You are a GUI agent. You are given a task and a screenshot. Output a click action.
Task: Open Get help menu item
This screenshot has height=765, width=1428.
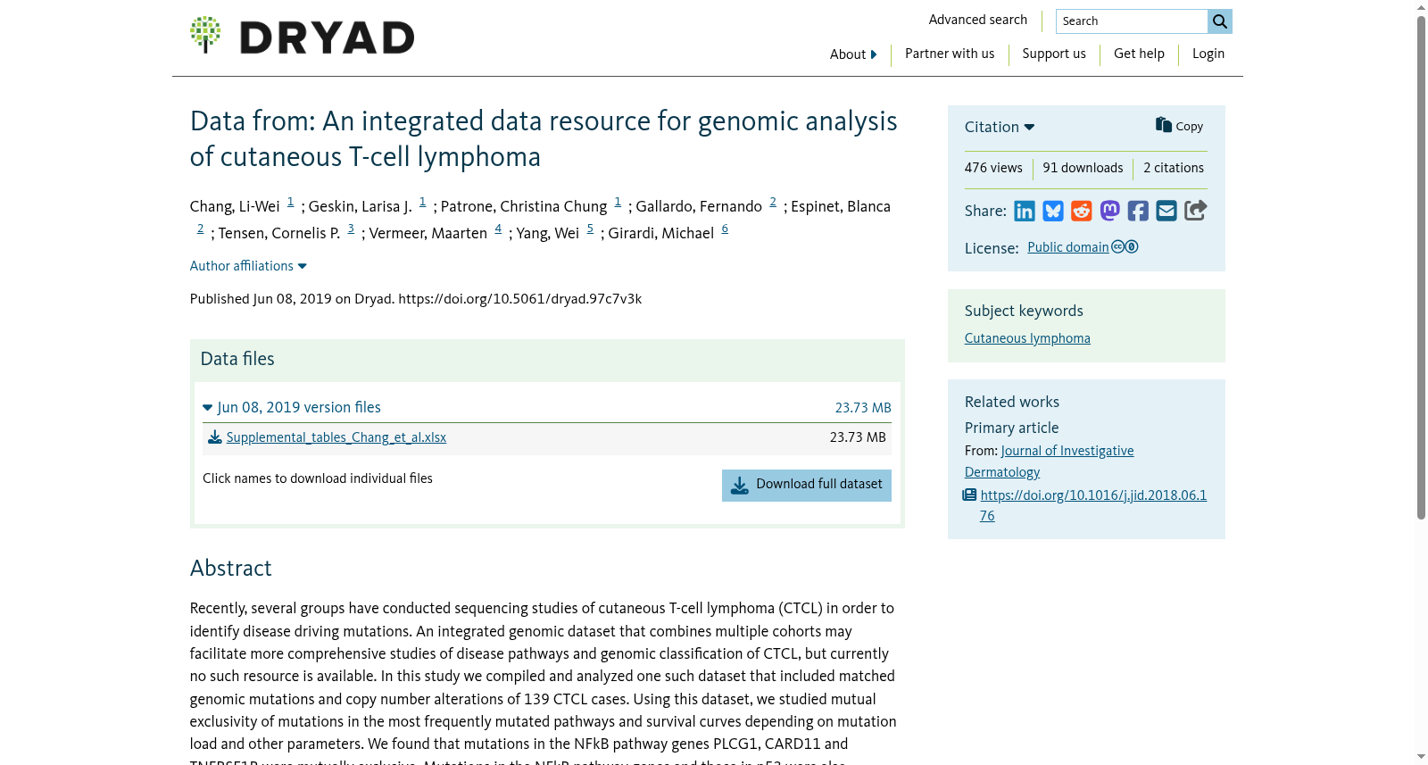[1139, 54]
